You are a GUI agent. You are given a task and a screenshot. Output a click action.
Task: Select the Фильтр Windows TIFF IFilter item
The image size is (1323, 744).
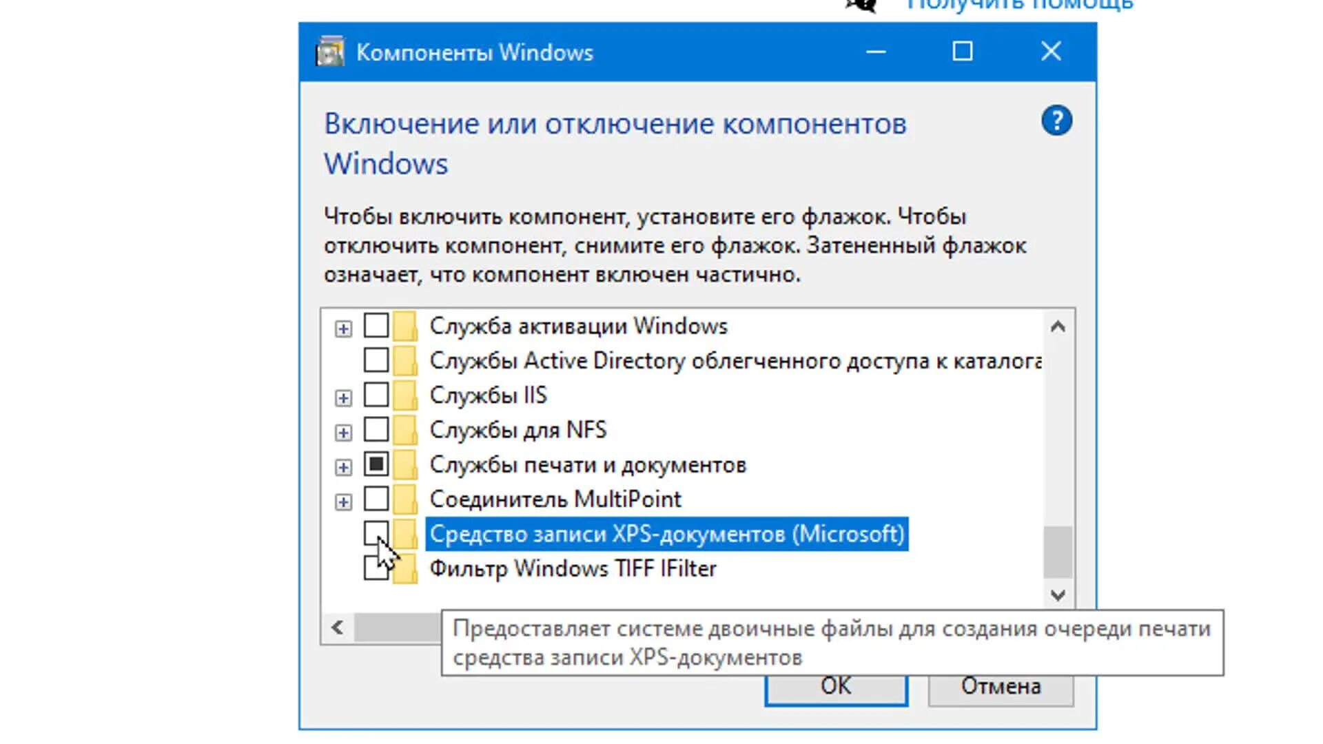573,569
